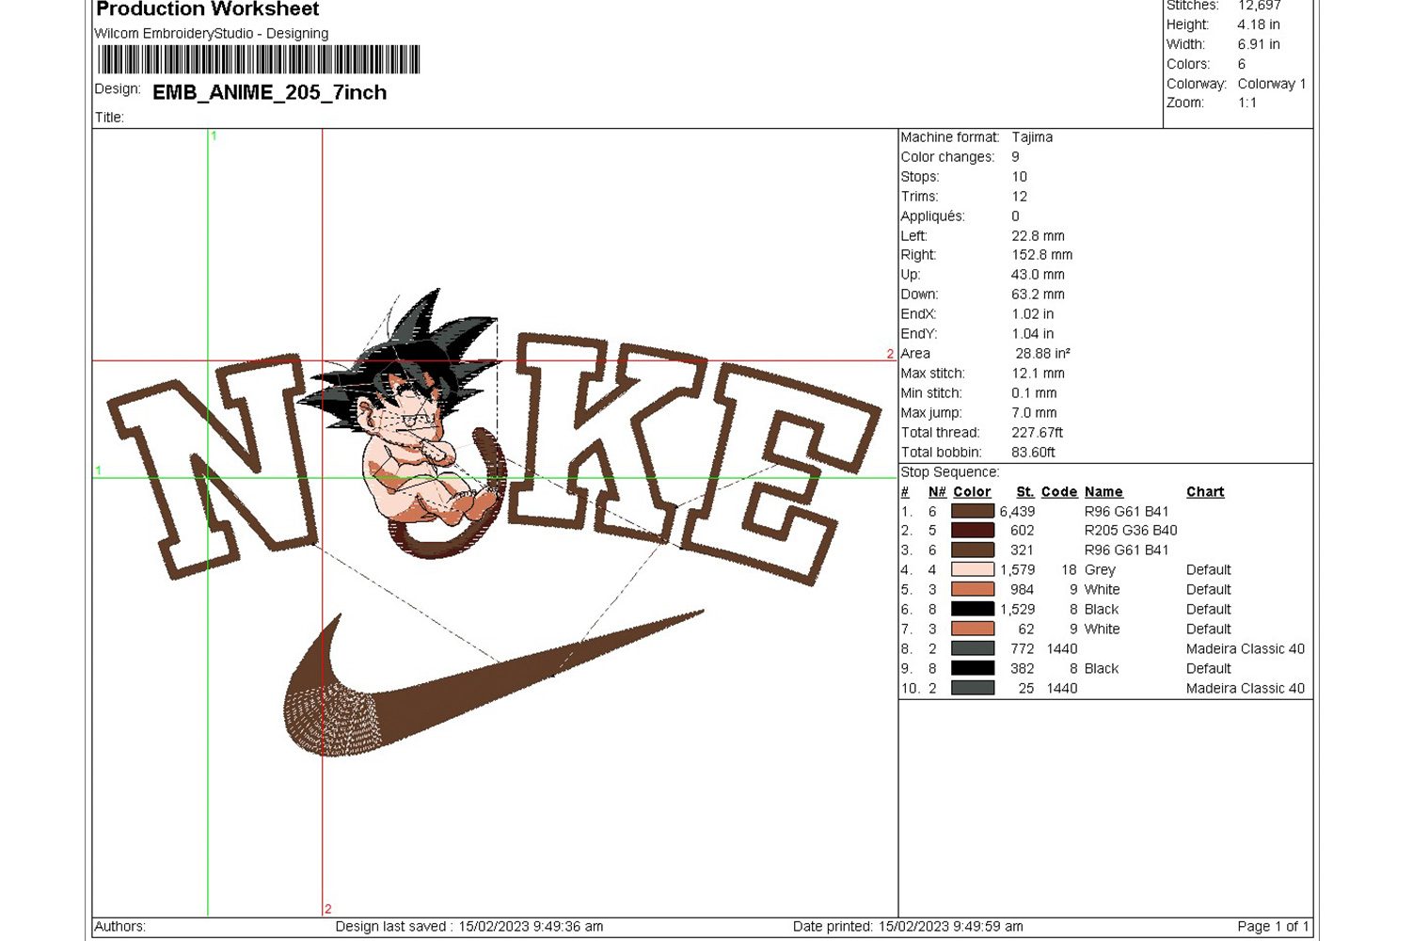Click the stitch count 6,439 in row 1
Viewport: 1413px width, 941px height.
click(x=1017, y=512)
